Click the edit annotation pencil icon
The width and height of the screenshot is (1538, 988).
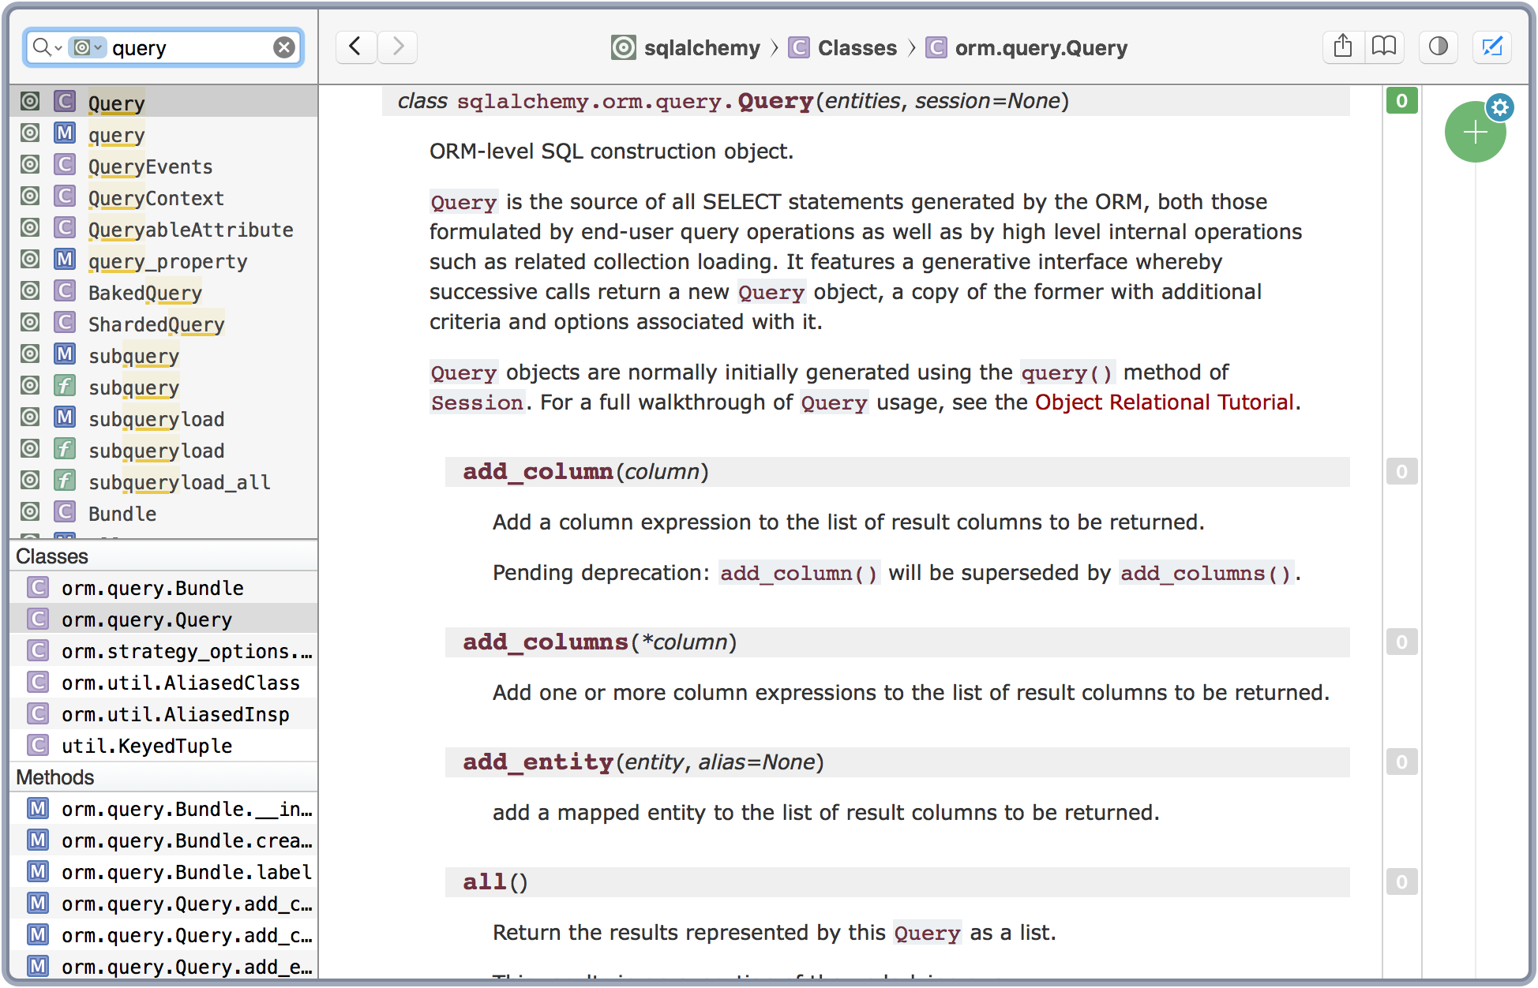(x=1491, y=47)
